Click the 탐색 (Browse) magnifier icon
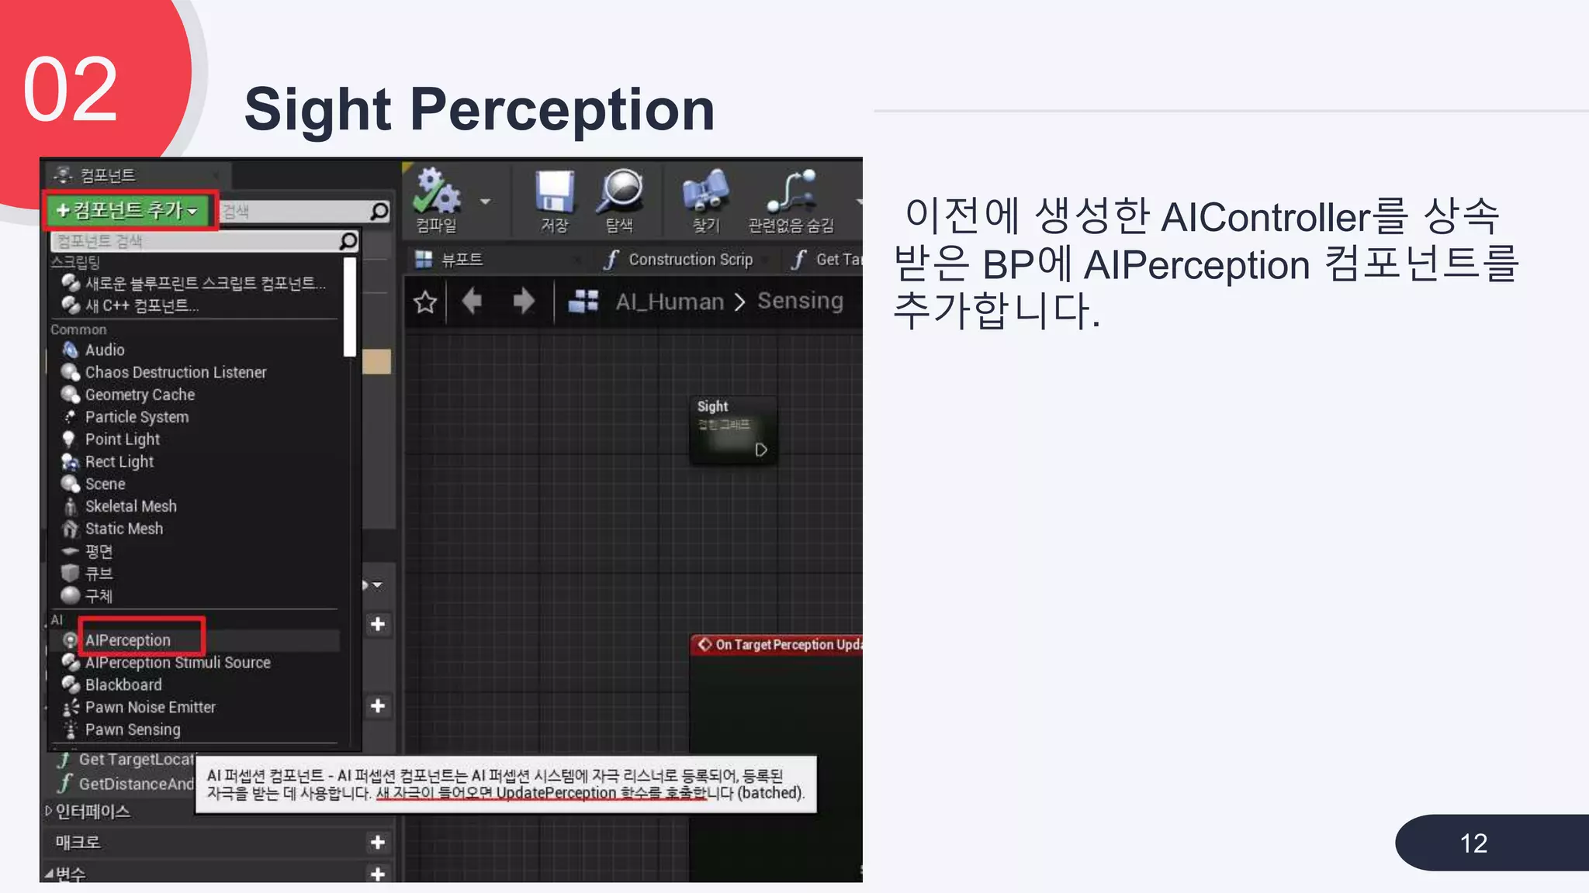Image resolution: width=1589 pixels, height=893 pixels. click(x=619, y=191)
